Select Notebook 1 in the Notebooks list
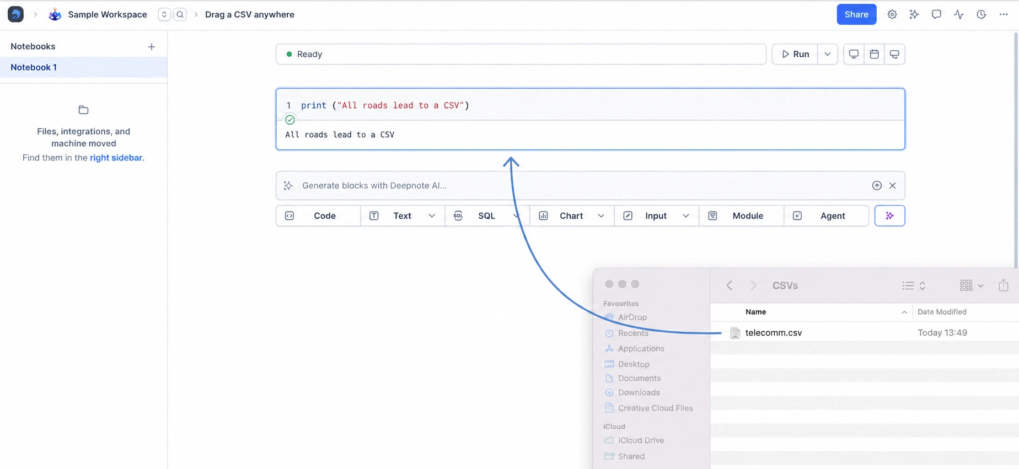 click(84, 67)
